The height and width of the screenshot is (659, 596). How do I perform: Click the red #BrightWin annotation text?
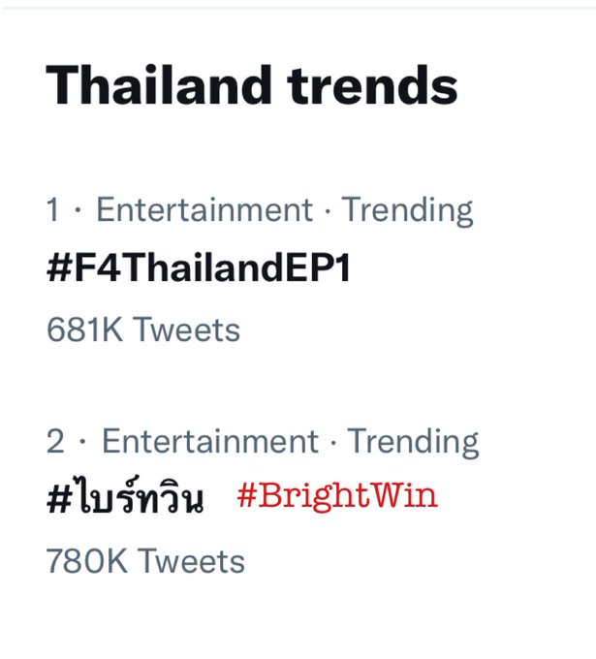click(337, 496)
